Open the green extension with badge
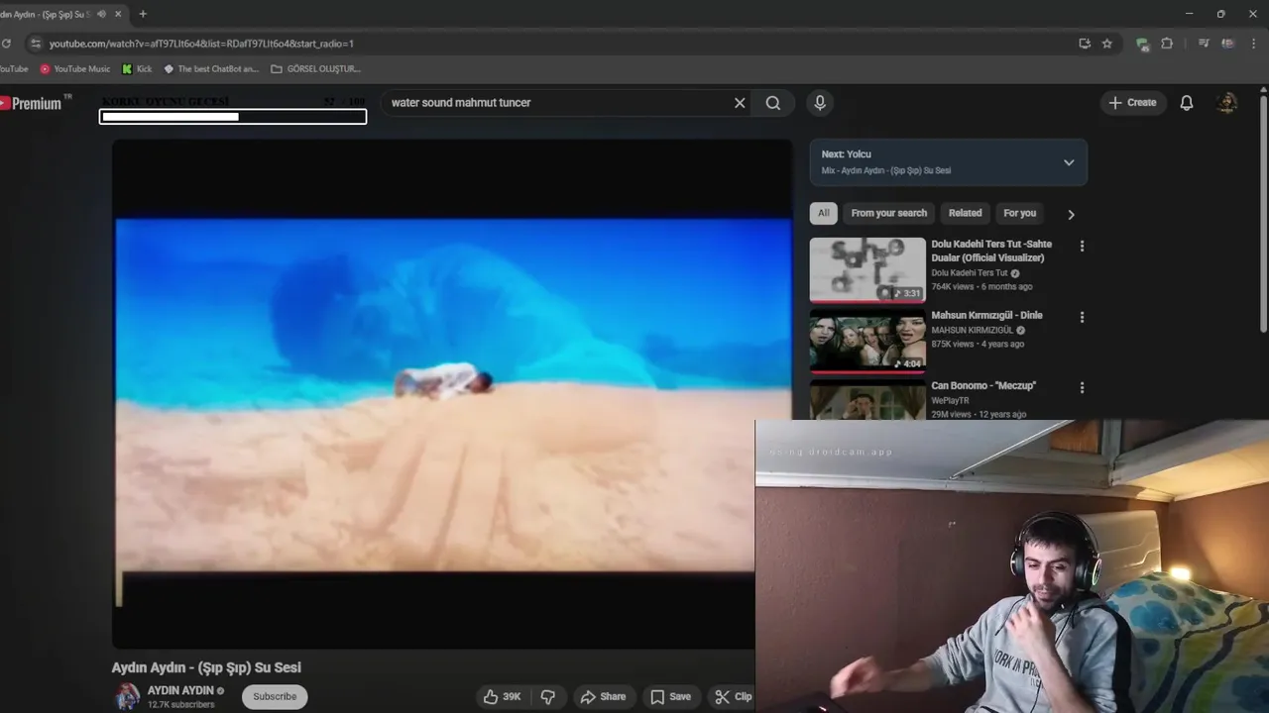The height and width of the screenshot is (713, 1269). (x=1142, y=44)
